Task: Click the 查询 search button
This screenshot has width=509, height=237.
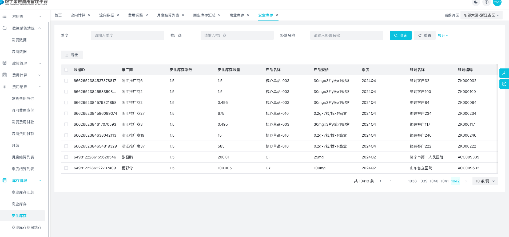Action: (x=400, y=35)
